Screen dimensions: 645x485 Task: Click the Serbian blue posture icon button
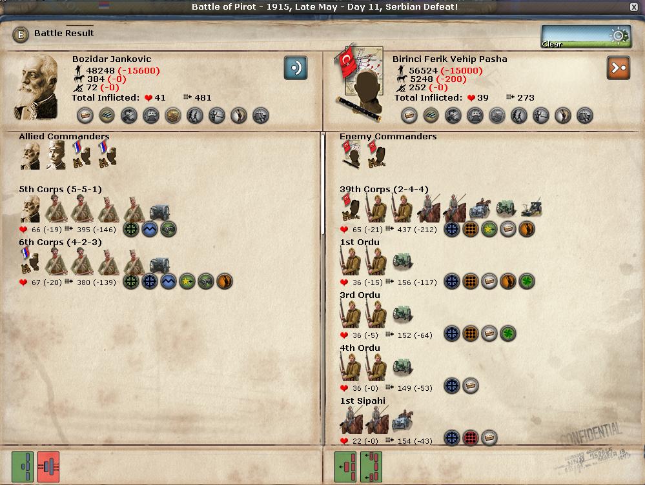tap(295, 68)
